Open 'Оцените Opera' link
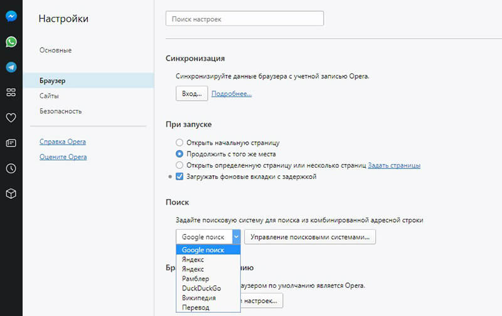 [x=63, y=156]
